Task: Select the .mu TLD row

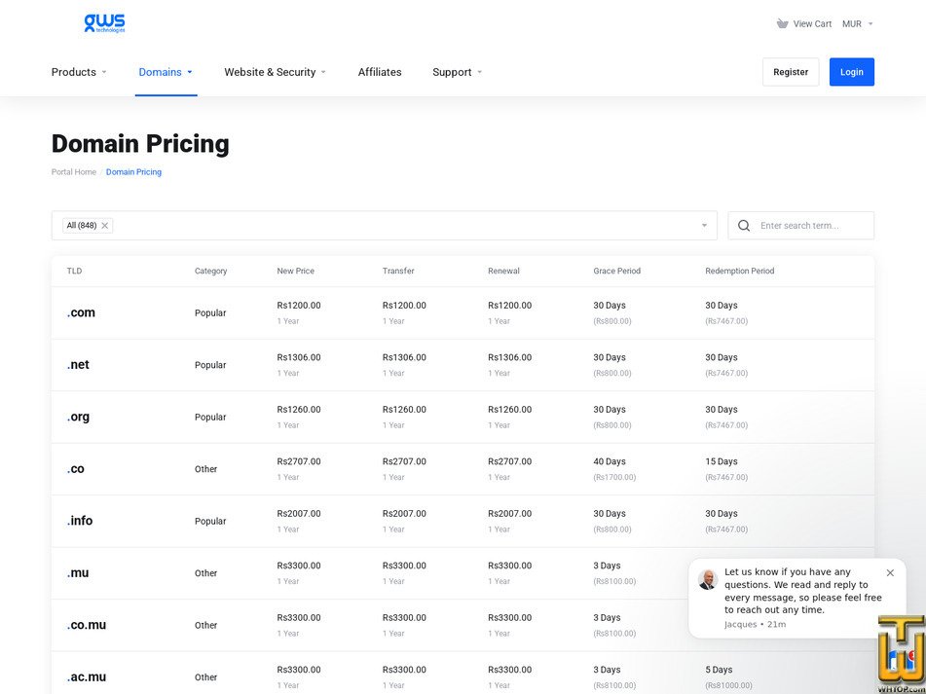Action: pos(463,572)
